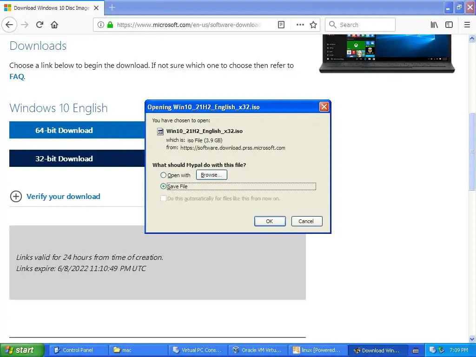476x357 pixels.
Task: Open the page actions three-dots menu
Action: click(x=300, y=25)
